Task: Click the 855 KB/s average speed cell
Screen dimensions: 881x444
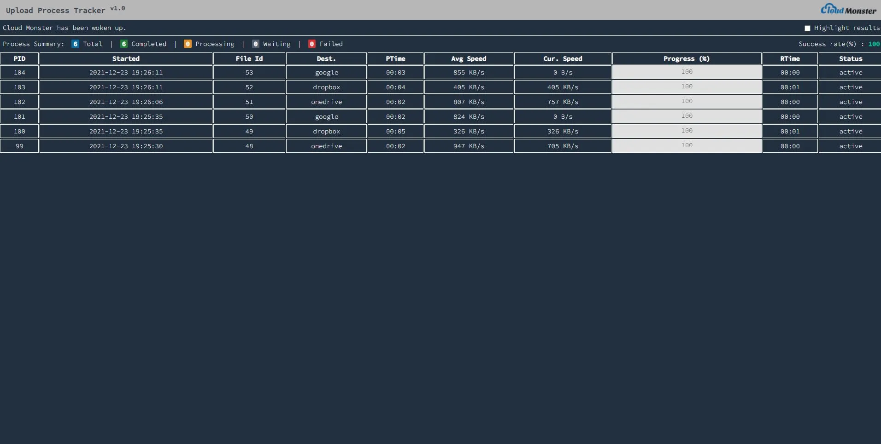Action: [469, 72]
